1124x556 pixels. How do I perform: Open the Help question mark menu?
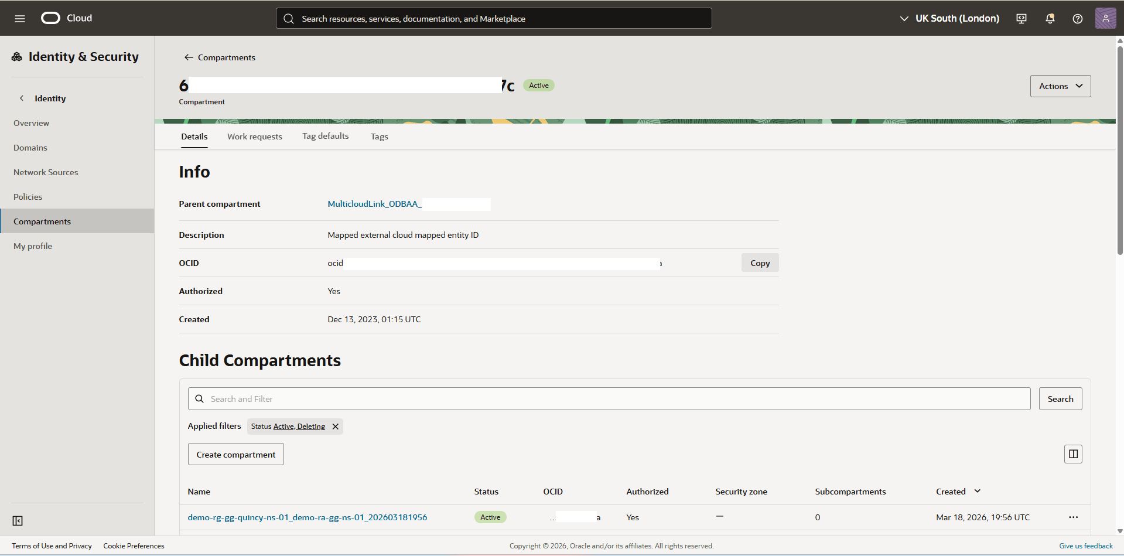[x=1077, y=18]
